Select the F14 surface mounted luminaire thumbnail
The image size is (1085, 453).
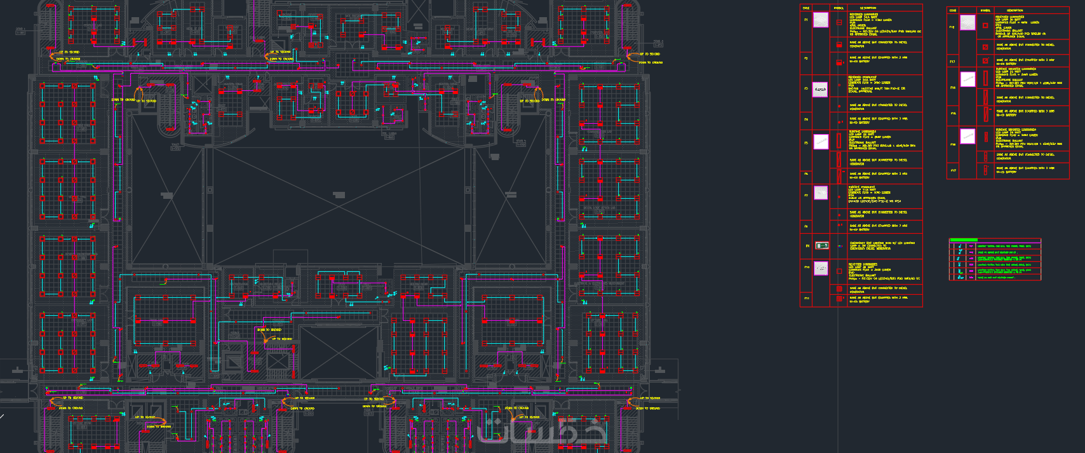(967, 79)
